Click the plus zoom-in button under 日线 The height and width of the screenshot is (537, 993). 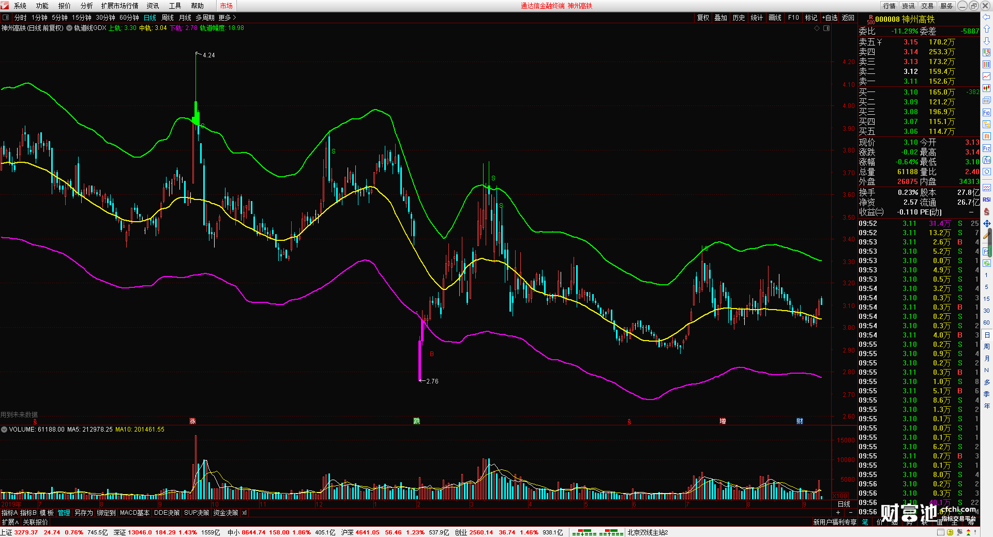(838, 512)
